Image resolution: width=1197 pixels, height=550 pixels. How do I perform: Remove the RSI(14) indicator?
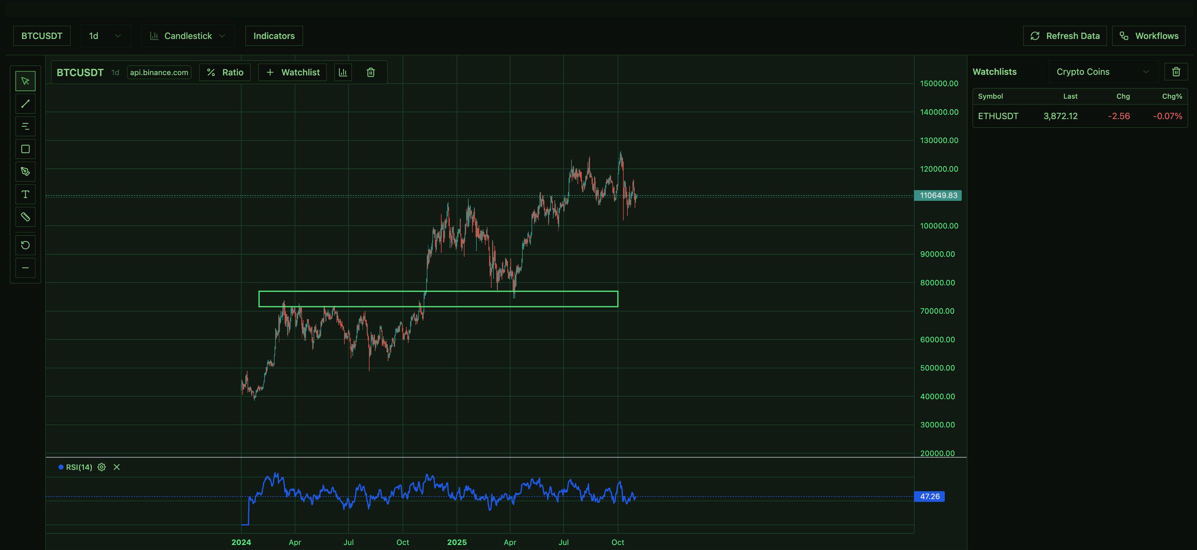(x=117, y=467)
